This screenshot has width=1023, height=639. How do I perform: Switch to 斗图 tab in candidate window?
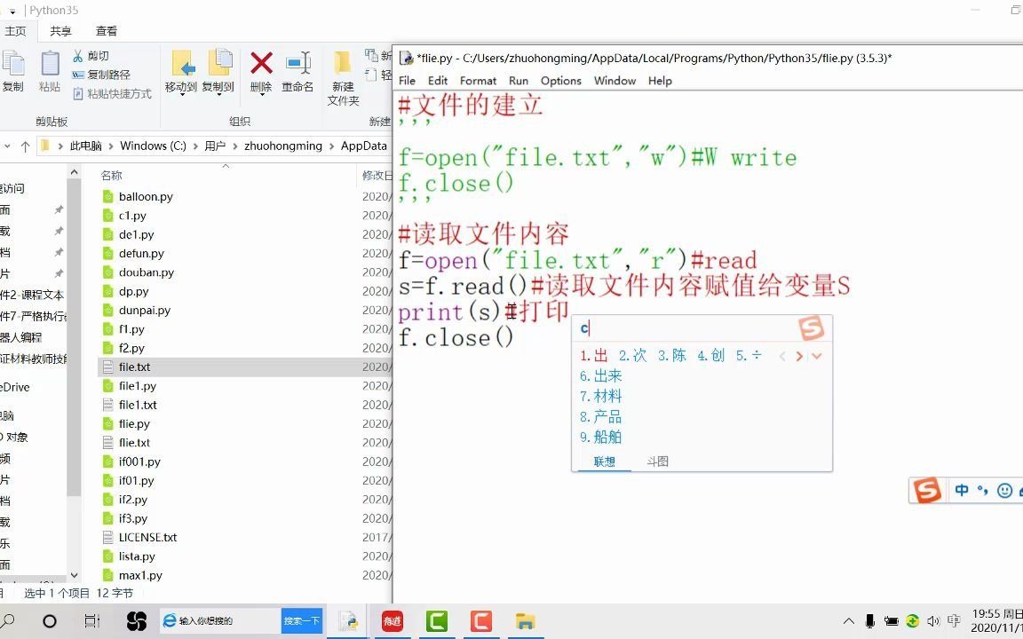point(658,461)
